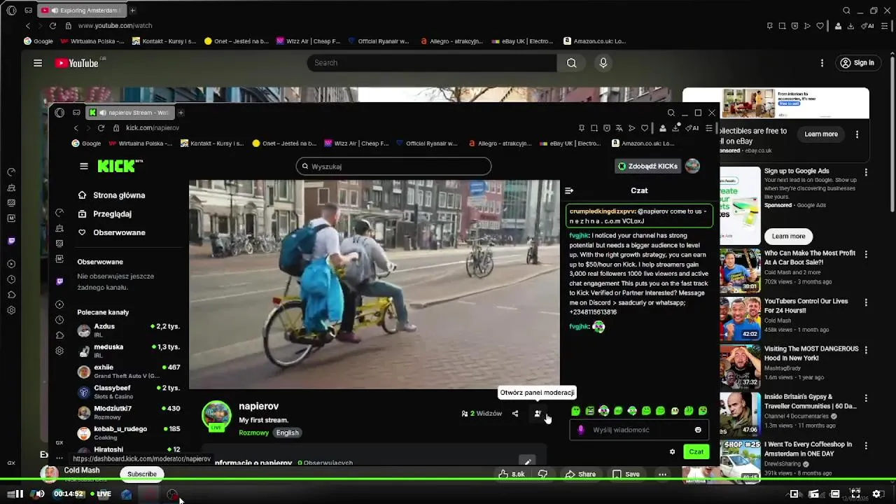Click the snapshot icon in Kick address bar
896x504 pixels.
coord(594,128)
